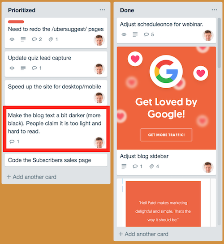Image resolution: width=224 pixels, height=244 pixels.
Task: Open Done list actions menu
Action: click(214, 10)
